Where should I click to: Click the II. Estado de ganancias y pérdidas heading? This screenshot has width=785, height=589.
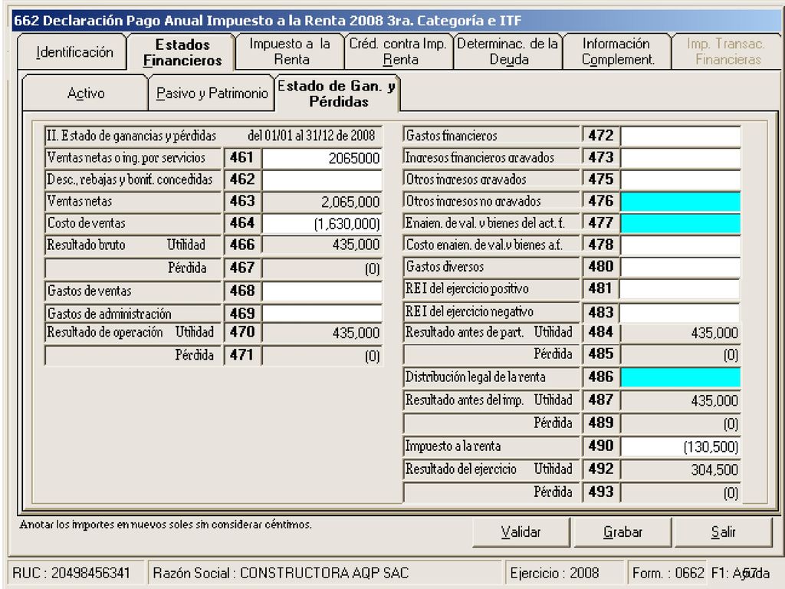tap(131, 136)
